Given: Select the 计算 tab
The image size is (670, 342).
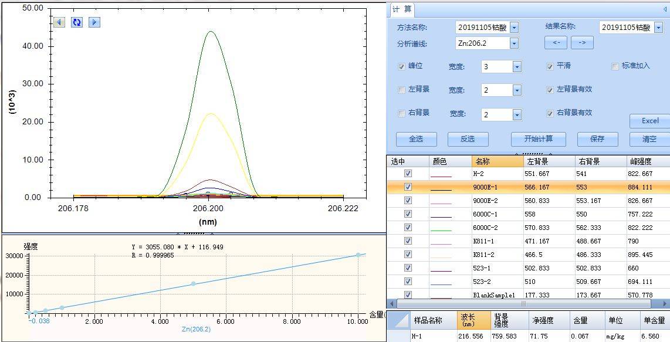Looking at the screenshot, I should (402, 9).
